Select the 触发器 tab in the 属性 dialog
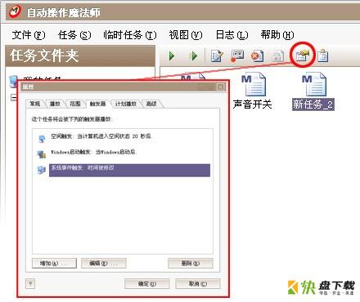360x302 pixels. 98,104
